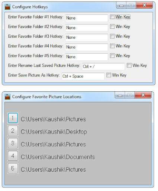Image resolution: width=158 pixels, height=191 pixels.
Task: Focus the Favorite Folder #2 hotkey field
Action: click(87, 28)
